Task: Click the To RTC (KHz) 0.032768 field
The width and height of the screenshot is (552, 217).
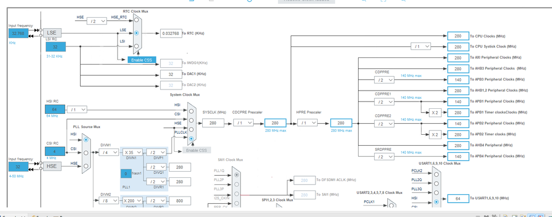Action: [171, 33]
